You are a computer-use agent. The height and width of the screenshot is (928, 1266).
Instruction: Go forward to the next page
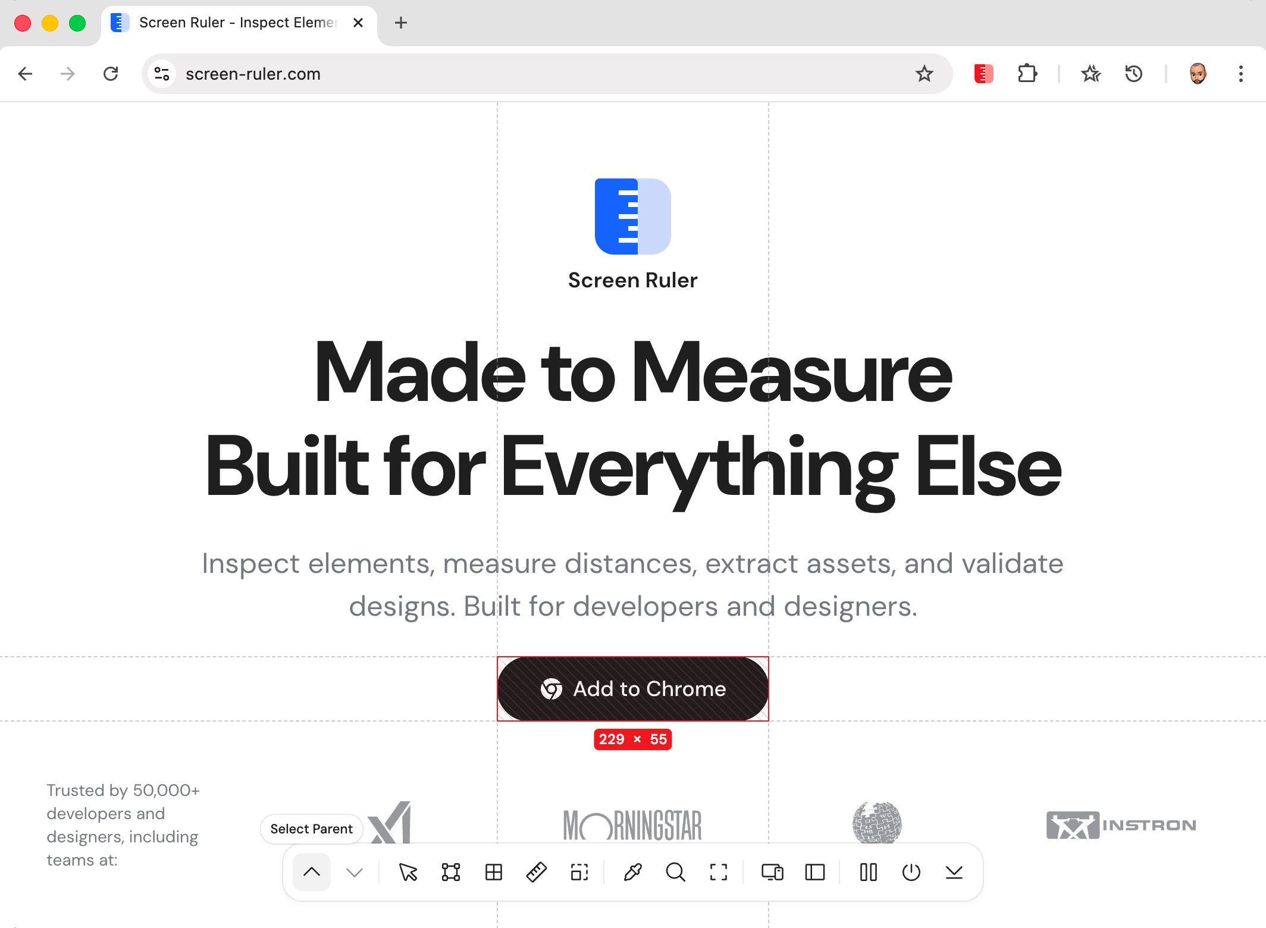(x=68, y=74)
